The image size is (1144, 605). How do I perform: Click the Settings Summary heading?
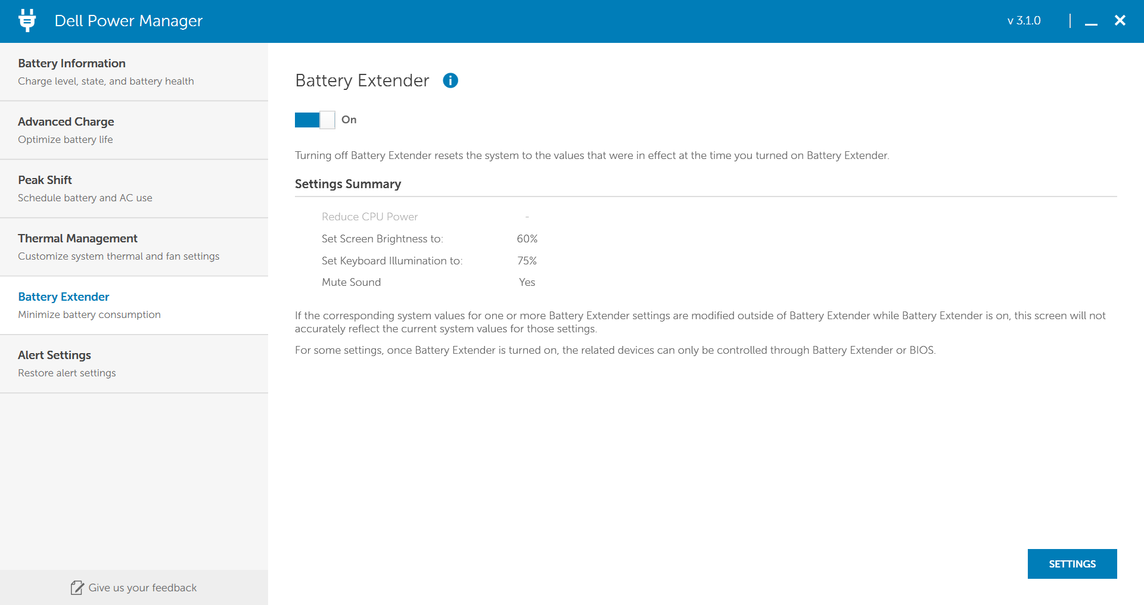pyautogui.click(x=348, y=184)
